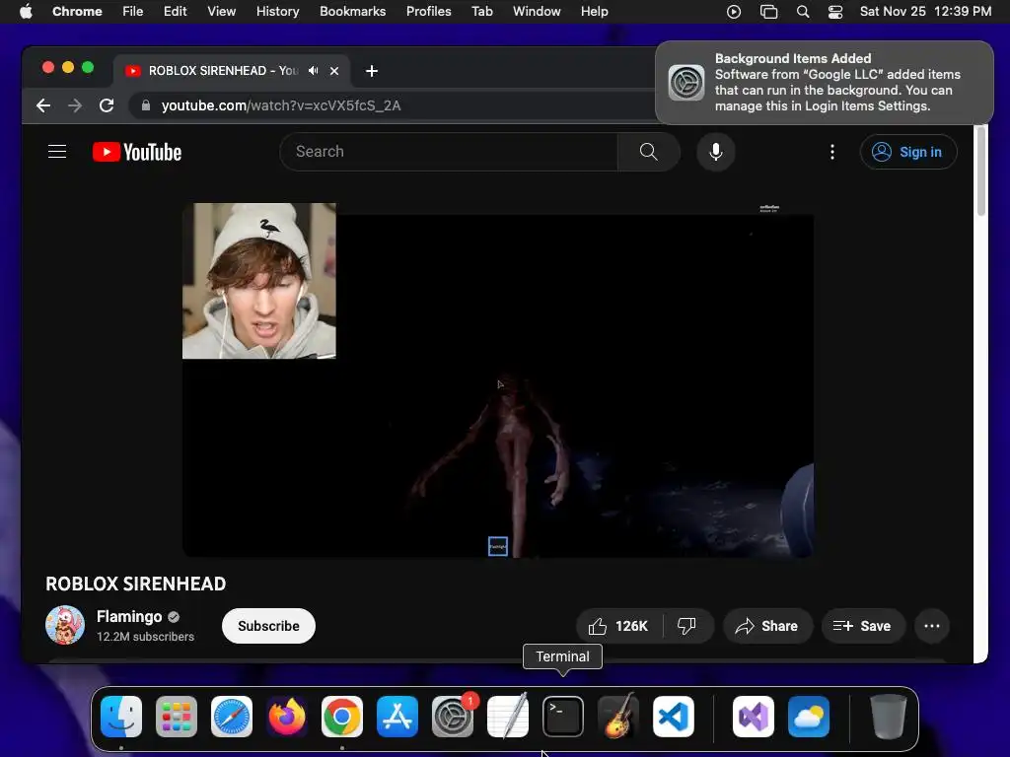
Task: Open the Weather app from the Dock
Action: pos(809,717)
